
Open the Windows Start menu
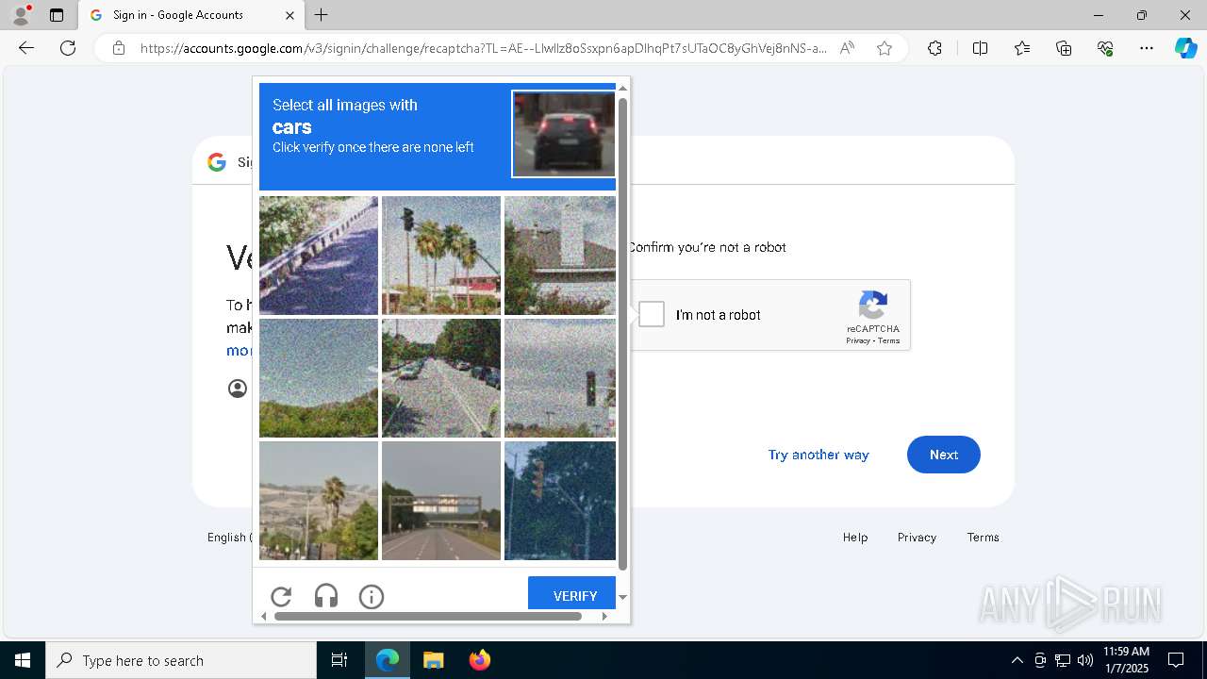pyautogui.click(x=23, y=660)
